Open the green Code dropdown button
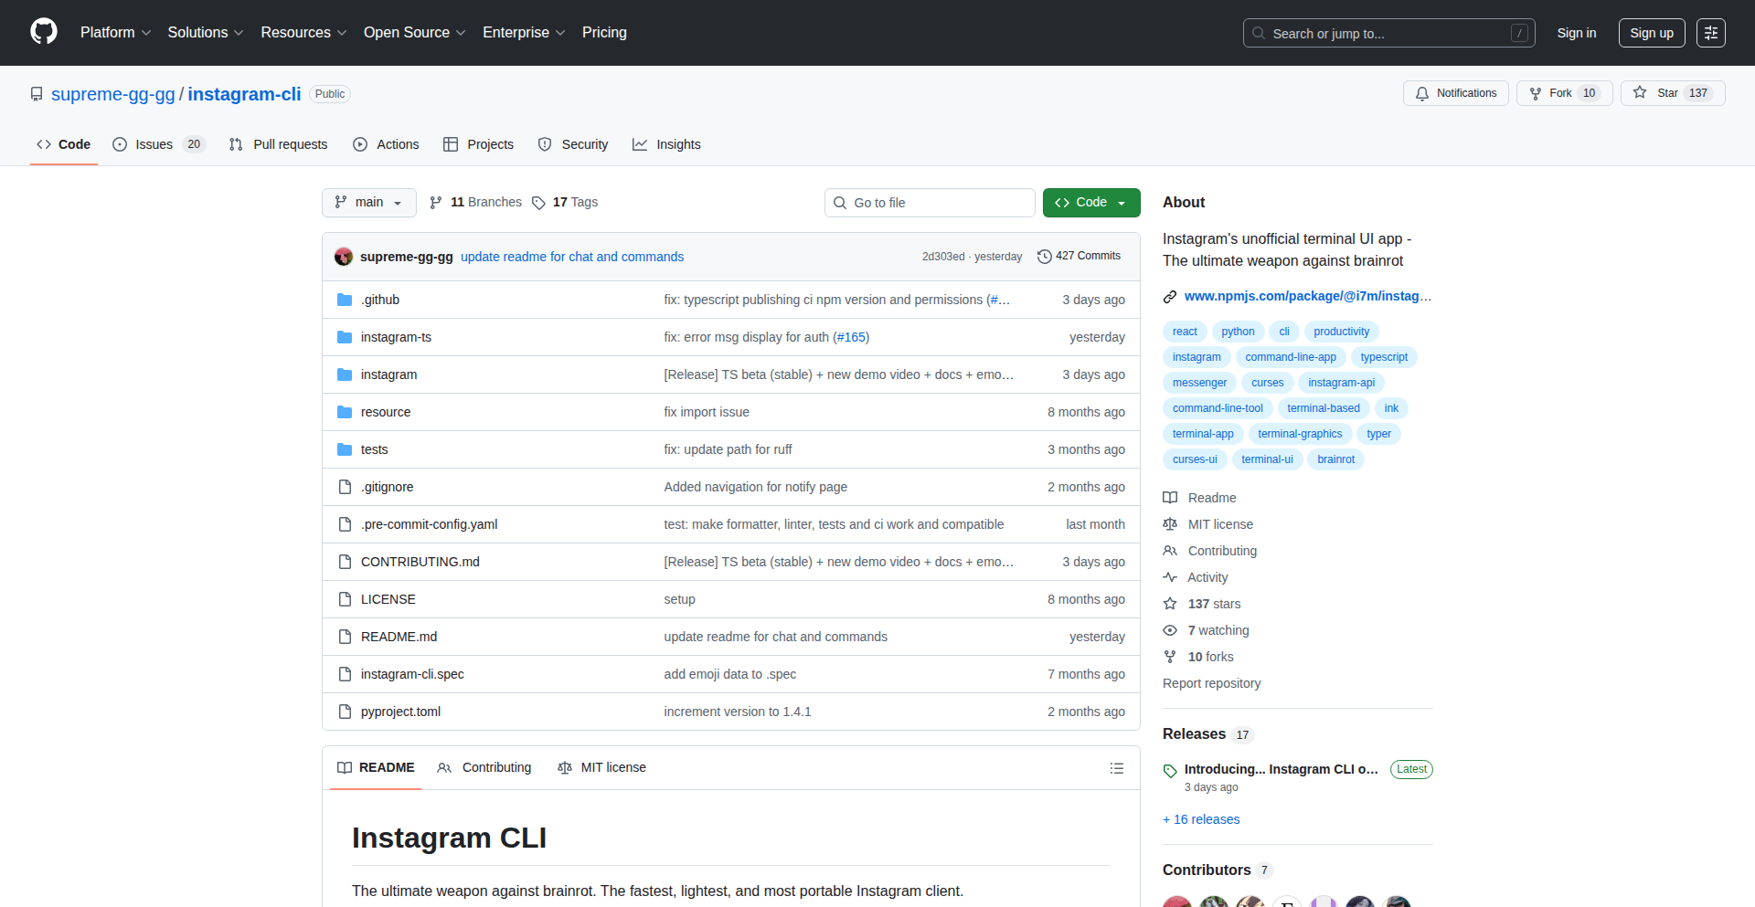Viewport: 1755px width, 907px height. point(1091,203)
